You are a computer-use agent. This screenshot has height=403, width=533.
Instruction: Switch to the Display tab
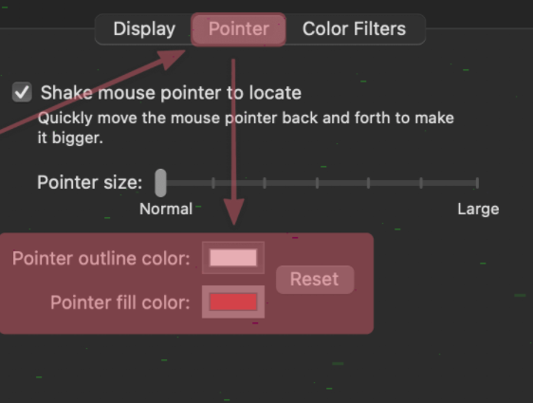coord(144,28)
